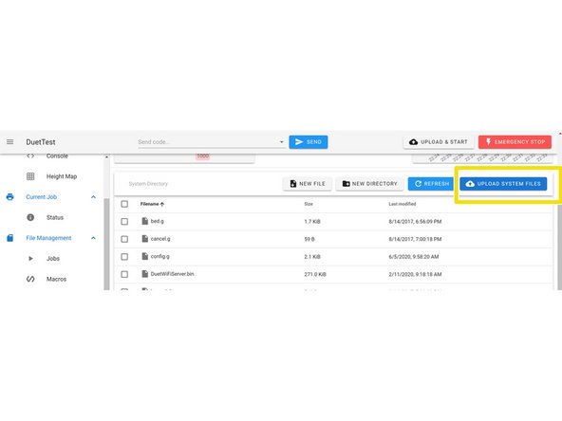This screenshot has height=421, width=562.
Task: Click the 6/5/2020 modified date cell
Action: (414, 257)
